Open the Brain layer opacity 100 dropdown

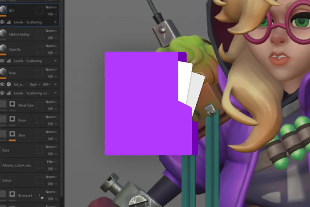click(x=52, y=124)
